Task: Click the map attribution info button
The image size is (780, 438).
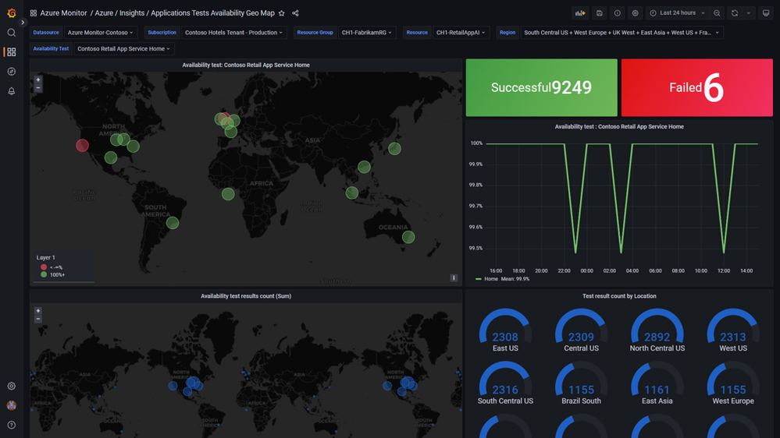Action: 454,278
